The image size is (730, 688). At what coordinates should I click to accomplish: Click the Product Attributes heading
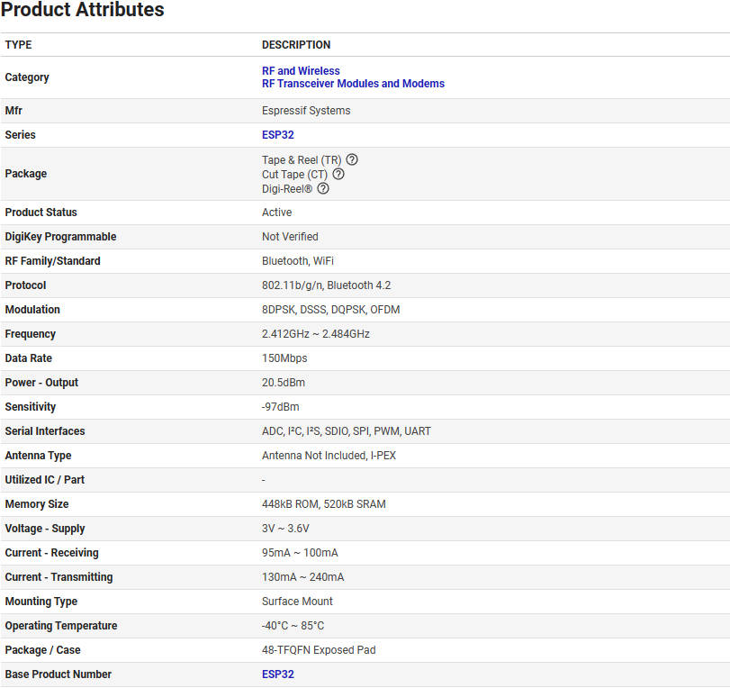click(83, 11)
